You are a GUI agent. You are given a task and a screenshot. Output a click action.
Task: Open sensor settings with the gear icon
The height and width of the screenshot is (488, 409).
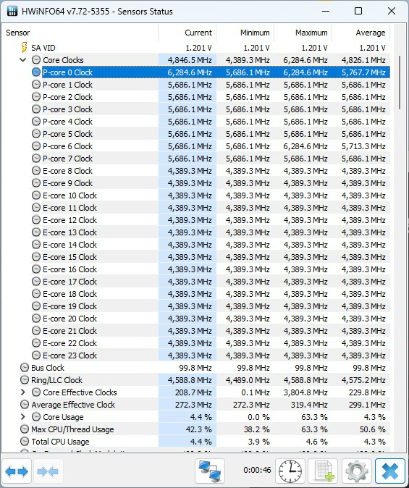click(x=357, y=471)
